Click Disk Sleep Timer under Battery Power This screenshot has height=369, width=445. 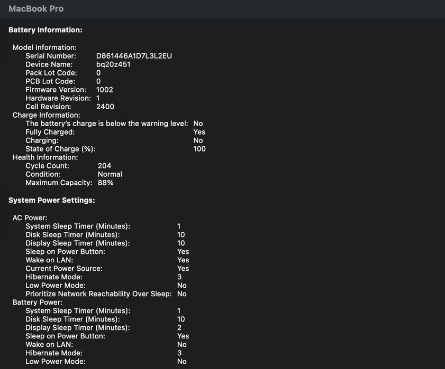[x=72, y=319]
